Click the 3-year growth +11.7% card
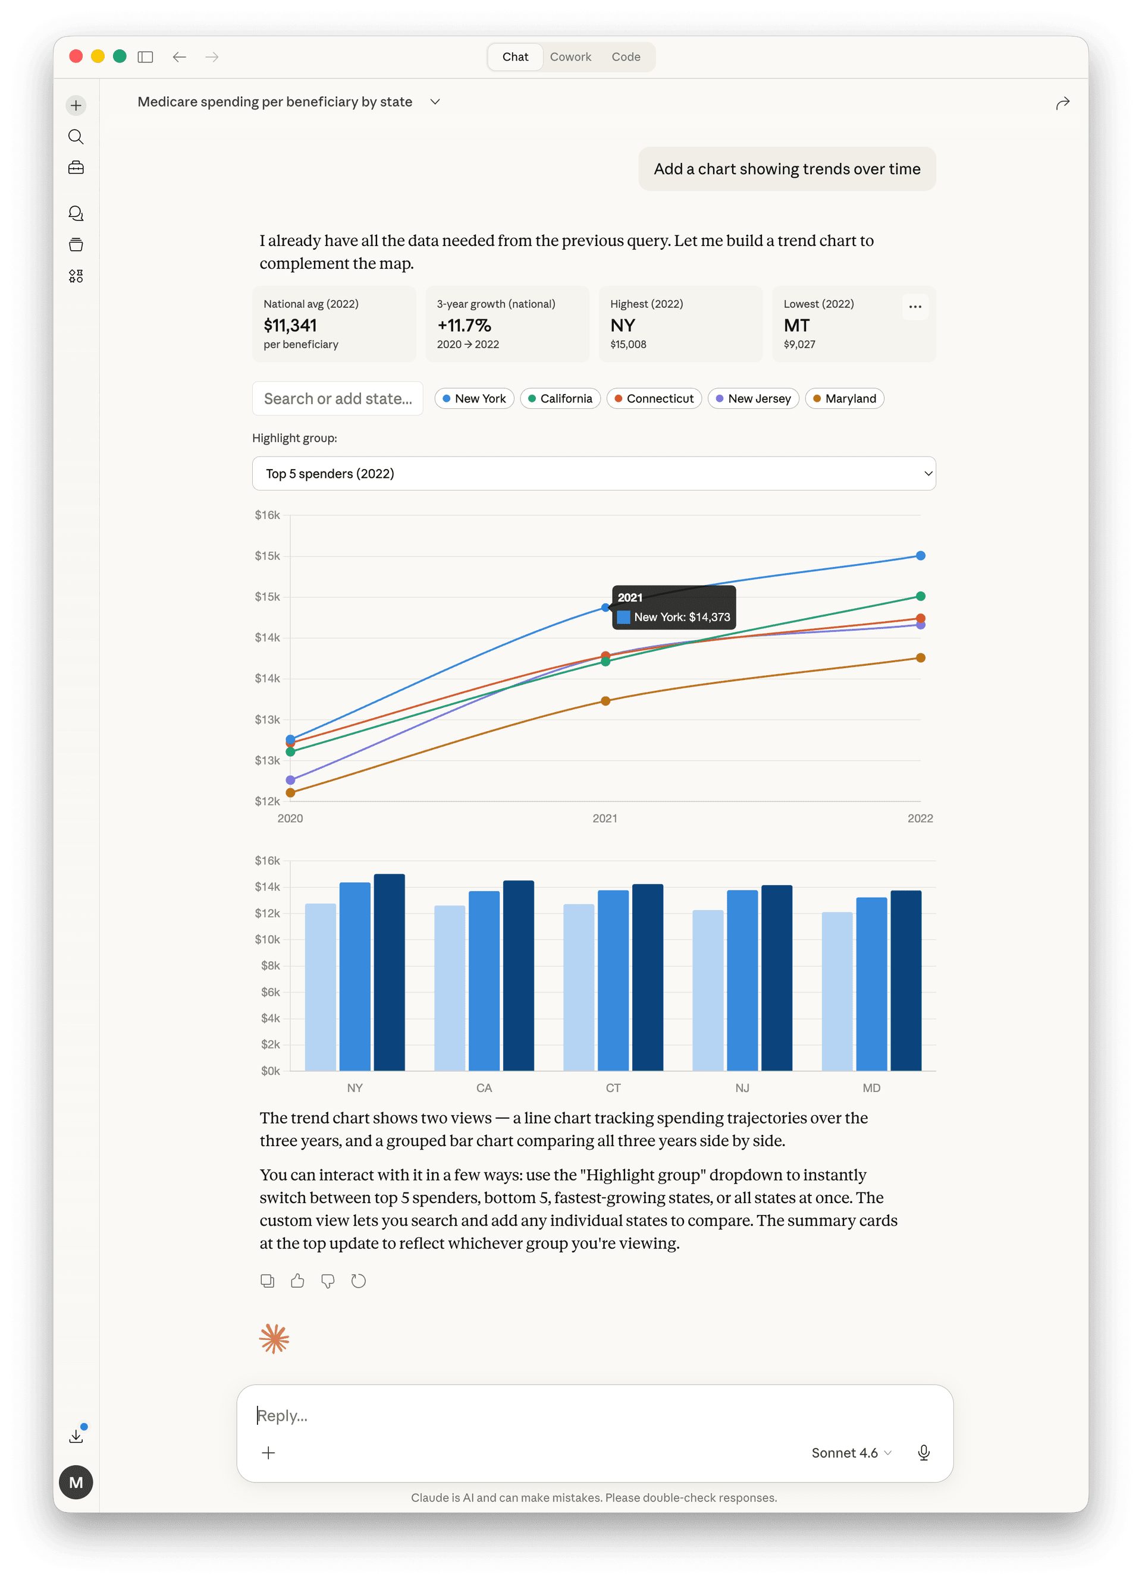The width and height of the screenshot is (1142, 1583). pyautogui.click(x=507, y=324)
